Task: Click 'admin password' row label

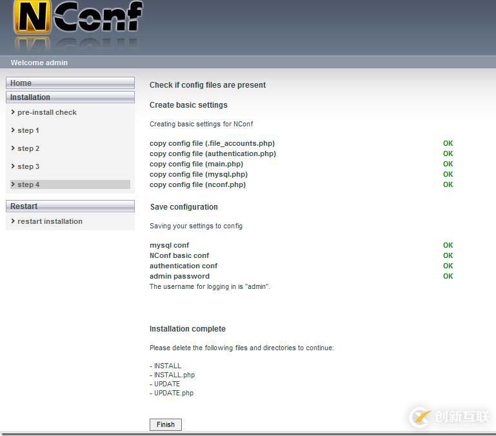Action: coord(179,276)
